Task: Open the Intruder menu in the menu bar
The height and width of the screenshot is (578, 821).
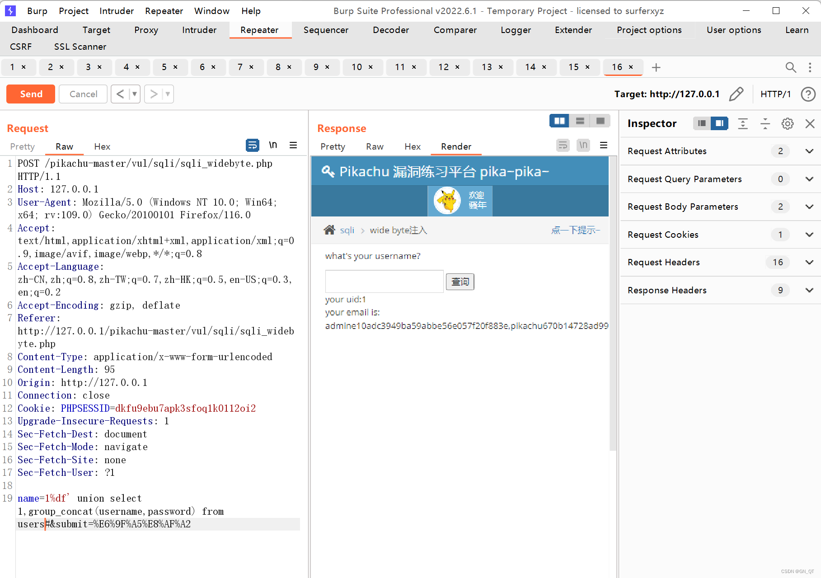Action: pos(117,11)
